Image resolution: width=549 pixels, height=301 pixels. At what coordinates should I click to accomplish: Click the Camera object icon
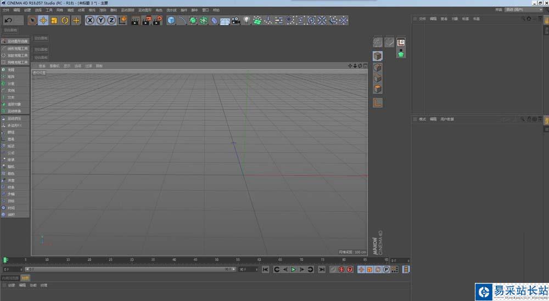(236, 20)
